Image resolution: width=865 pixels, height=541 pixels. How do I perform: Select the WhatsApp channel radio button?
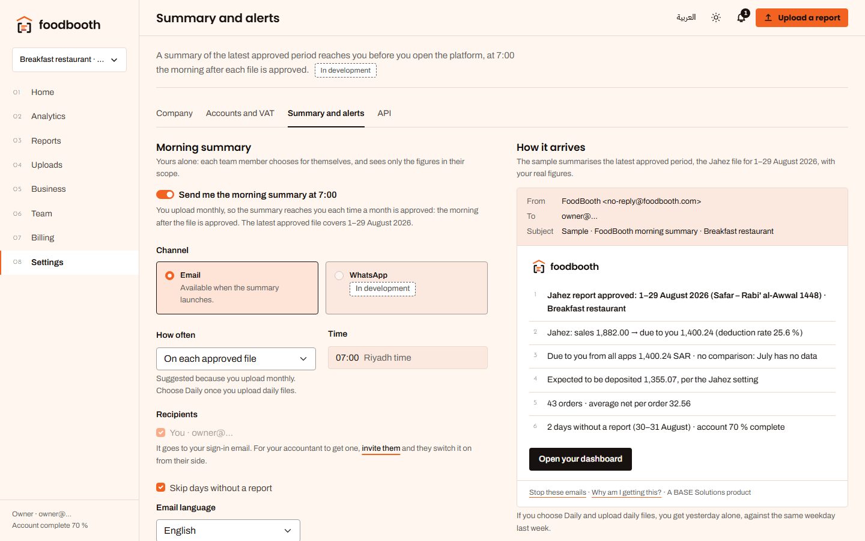(339, 275)
